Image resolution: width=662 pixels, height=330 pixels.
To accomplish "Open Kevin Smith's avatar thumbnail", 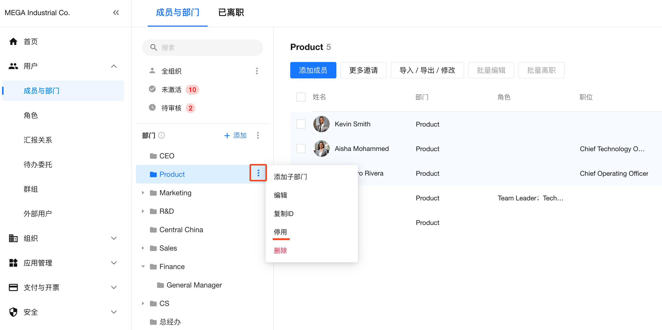I will [321, 124].
